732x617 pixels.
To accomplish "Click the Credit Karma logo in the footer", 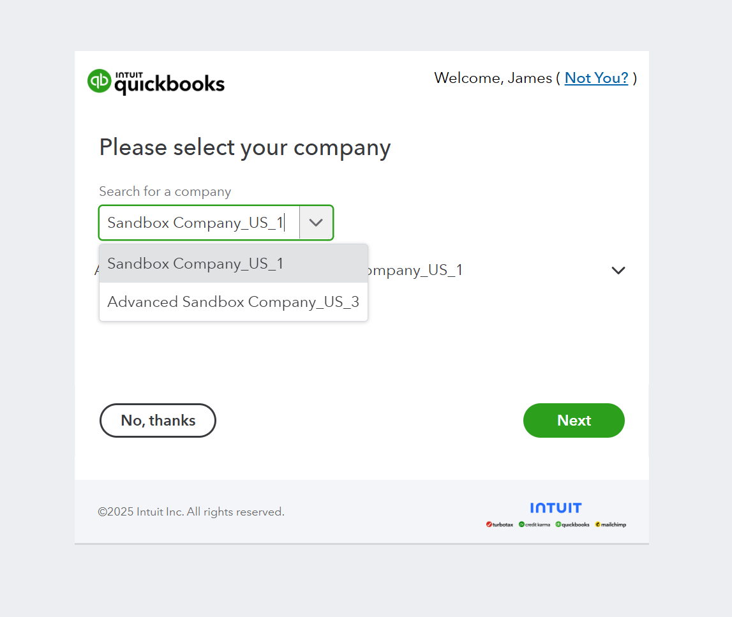I will [535, 524].
